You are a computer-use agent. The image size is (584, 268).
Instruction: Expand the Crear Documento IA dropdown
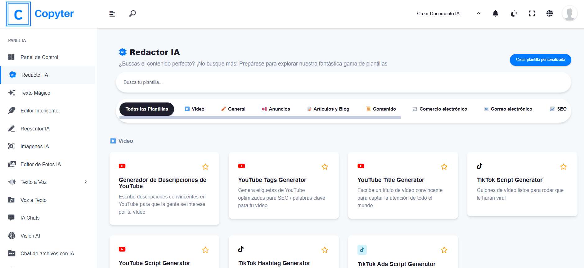478,14
